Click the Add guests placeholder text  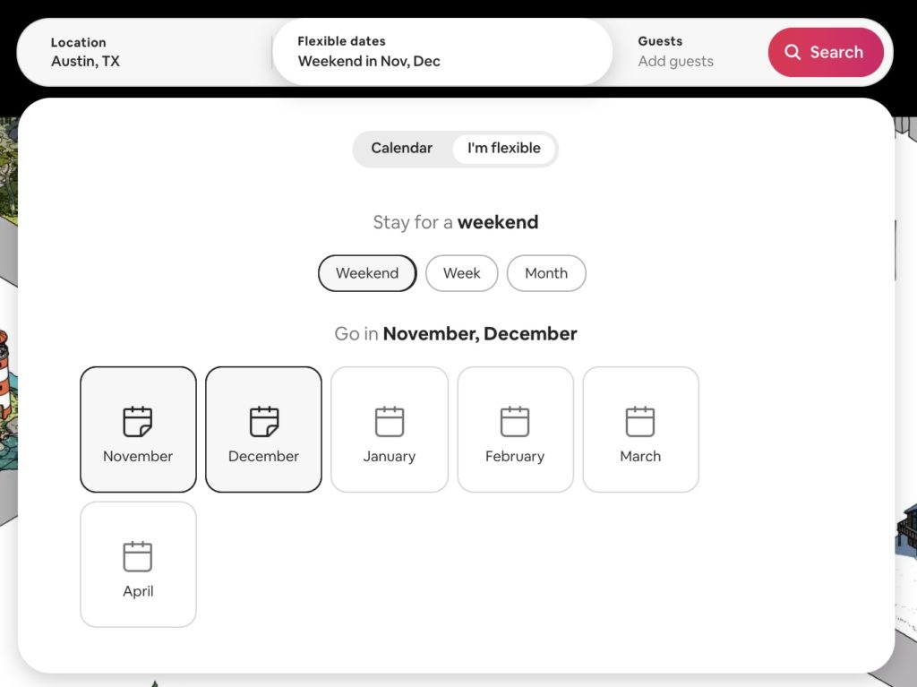(x=675, y=61)
